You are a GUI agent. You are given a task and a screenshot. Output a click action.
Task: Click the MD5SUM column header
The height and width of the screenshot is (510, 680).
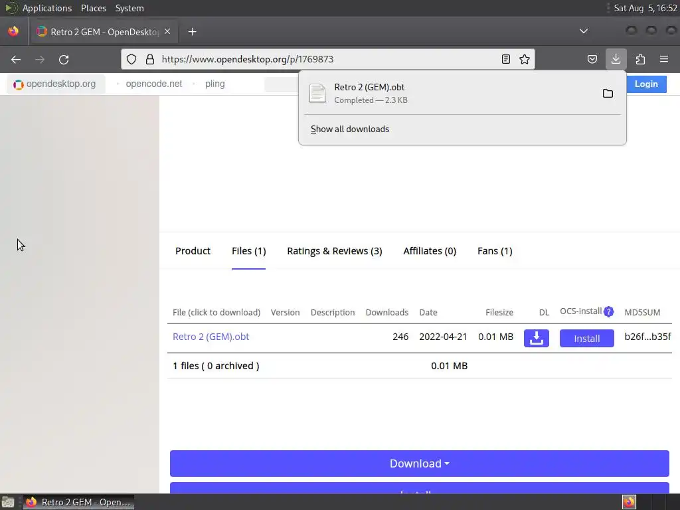pos(642,312)
